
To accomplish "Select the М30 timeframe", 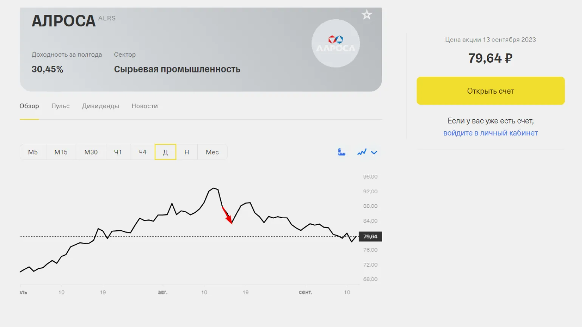I will (91, 152).
